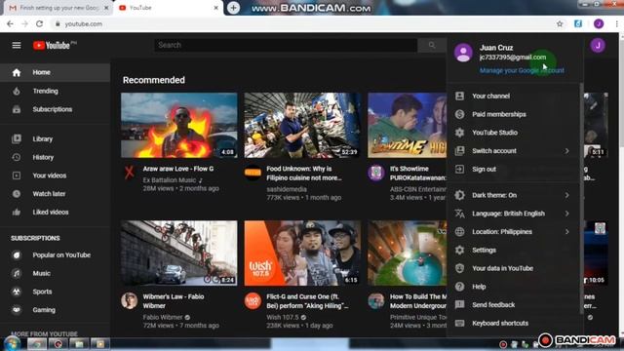The width and height of the screenshot is (624, 351).
Task: Open the Home sidebar icon
Action: coord(17,72)
